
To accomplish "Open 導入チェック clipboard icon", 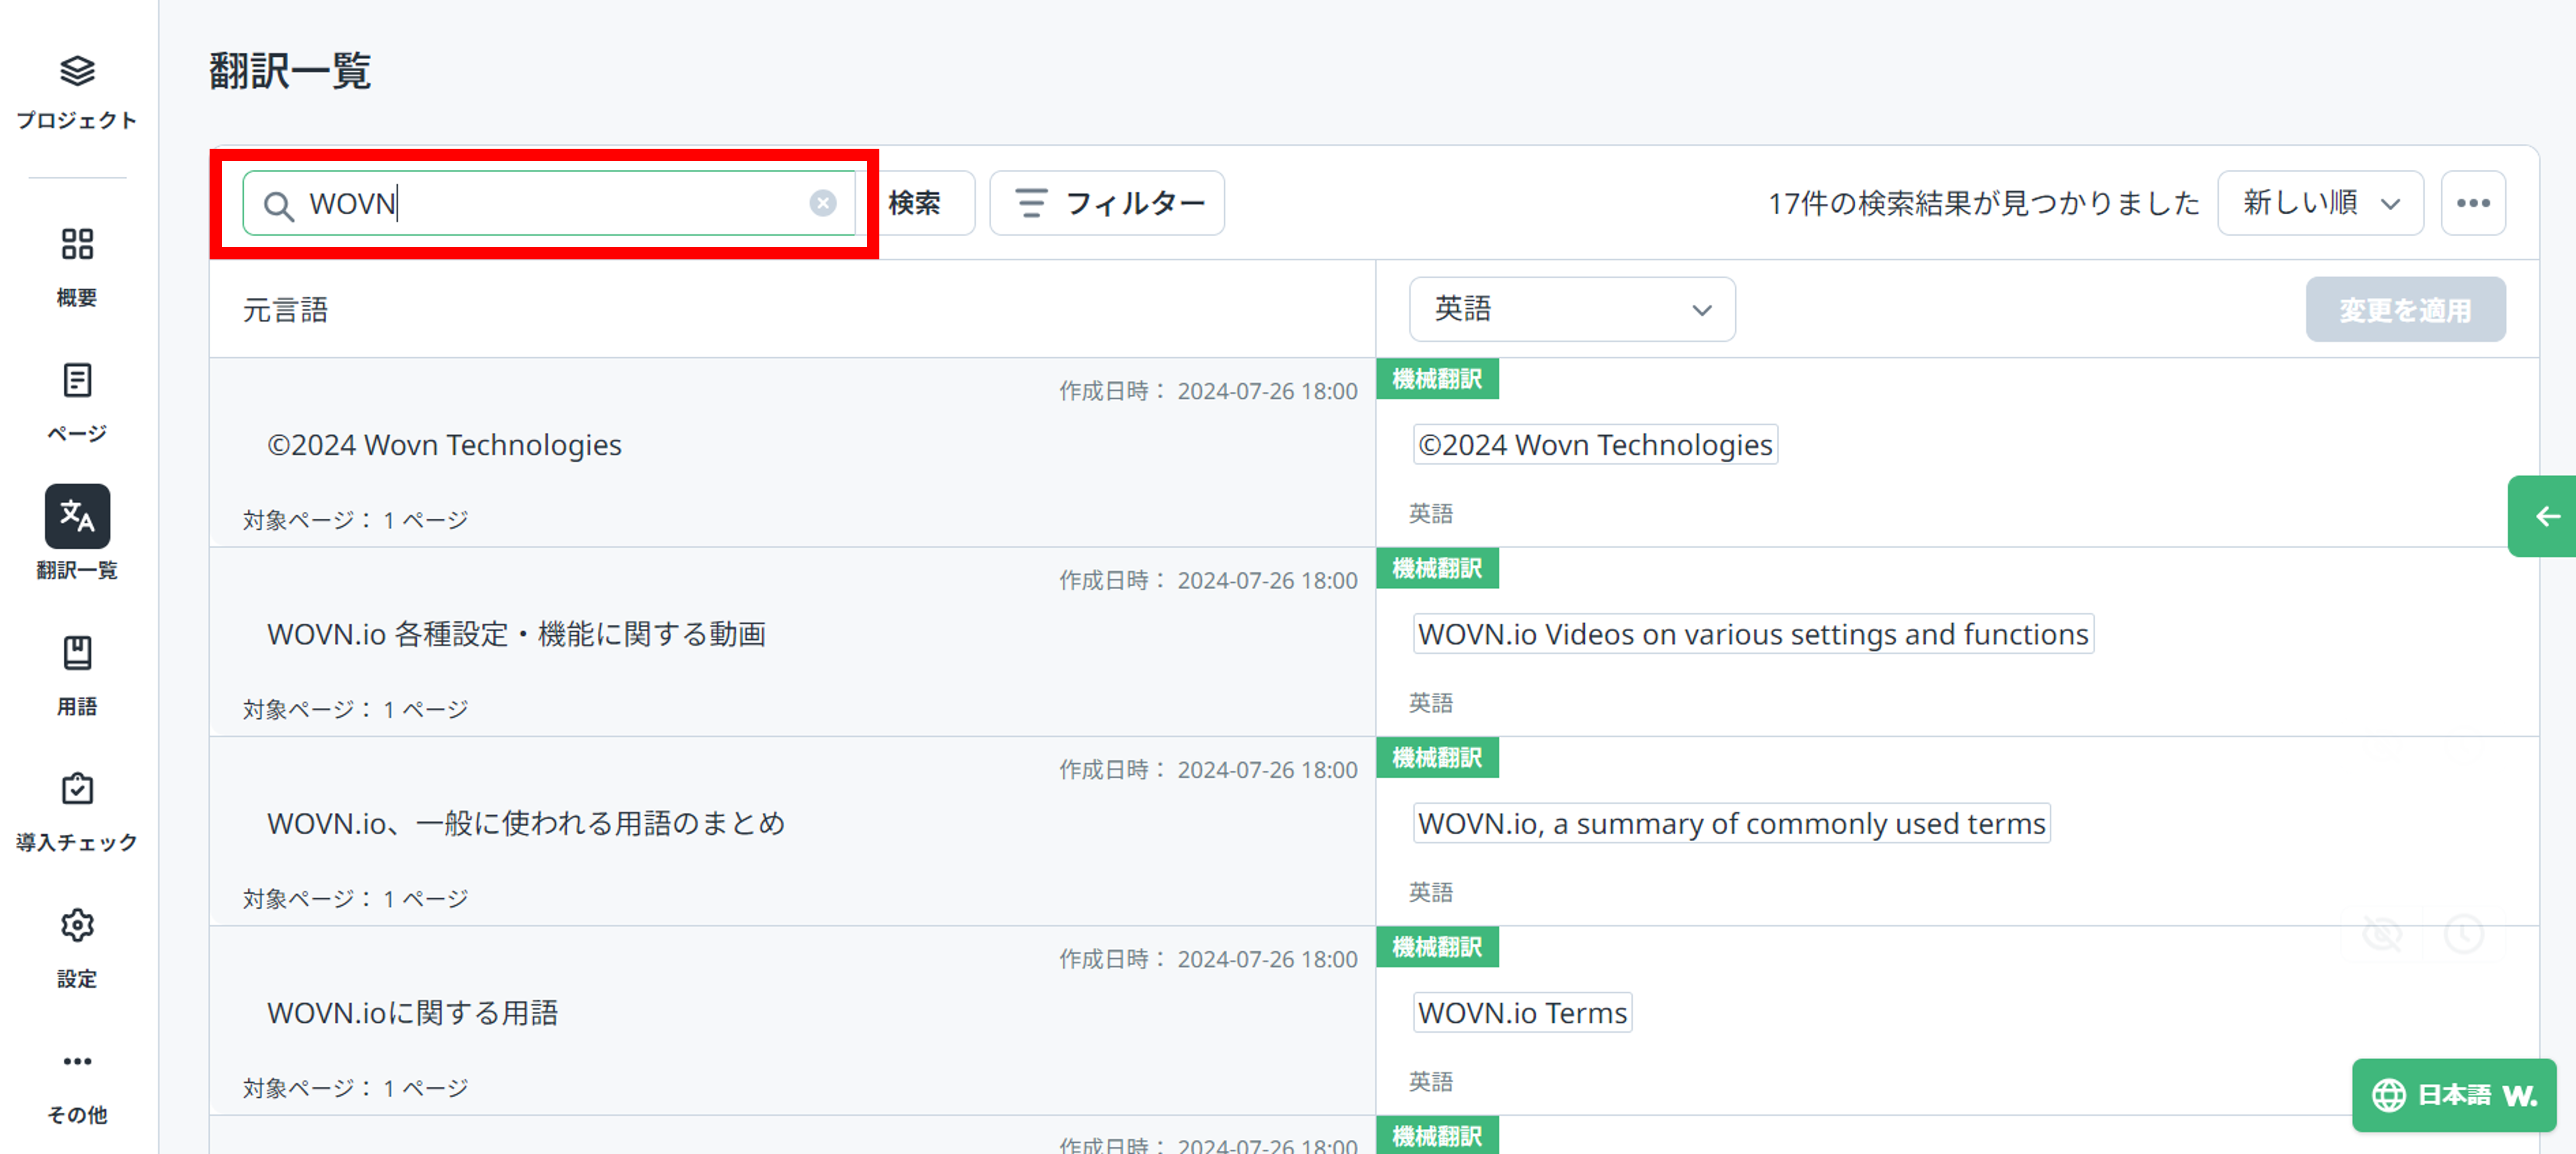I will coord(77,789).
